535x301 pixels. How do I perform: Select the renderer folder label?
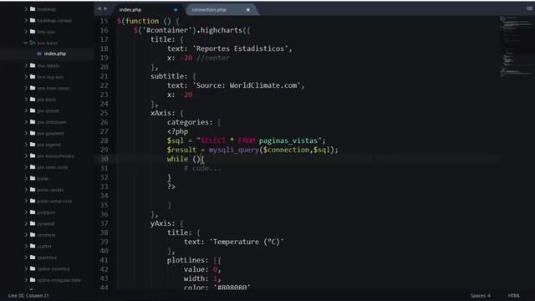[47, 235]
